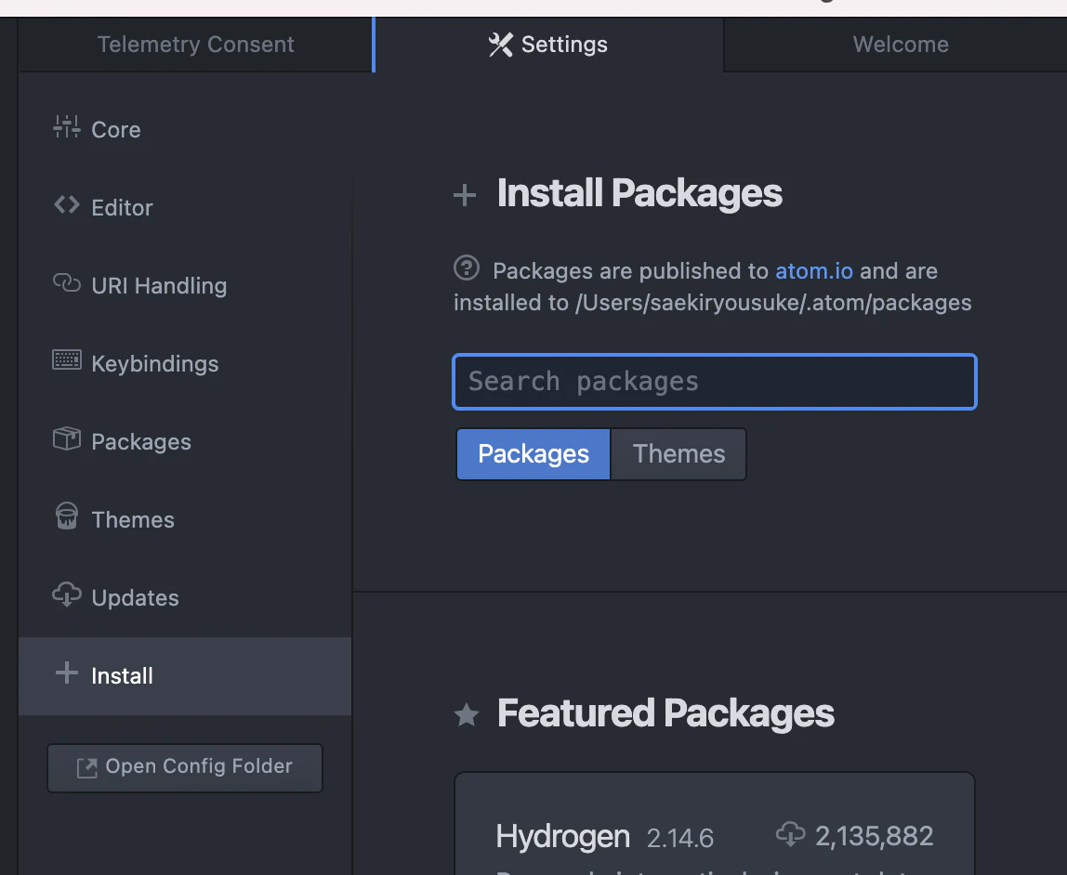The width and height of the screenshot is (1067, 875).
Task: Click the help question mark icon
Action: coord(467,268)
